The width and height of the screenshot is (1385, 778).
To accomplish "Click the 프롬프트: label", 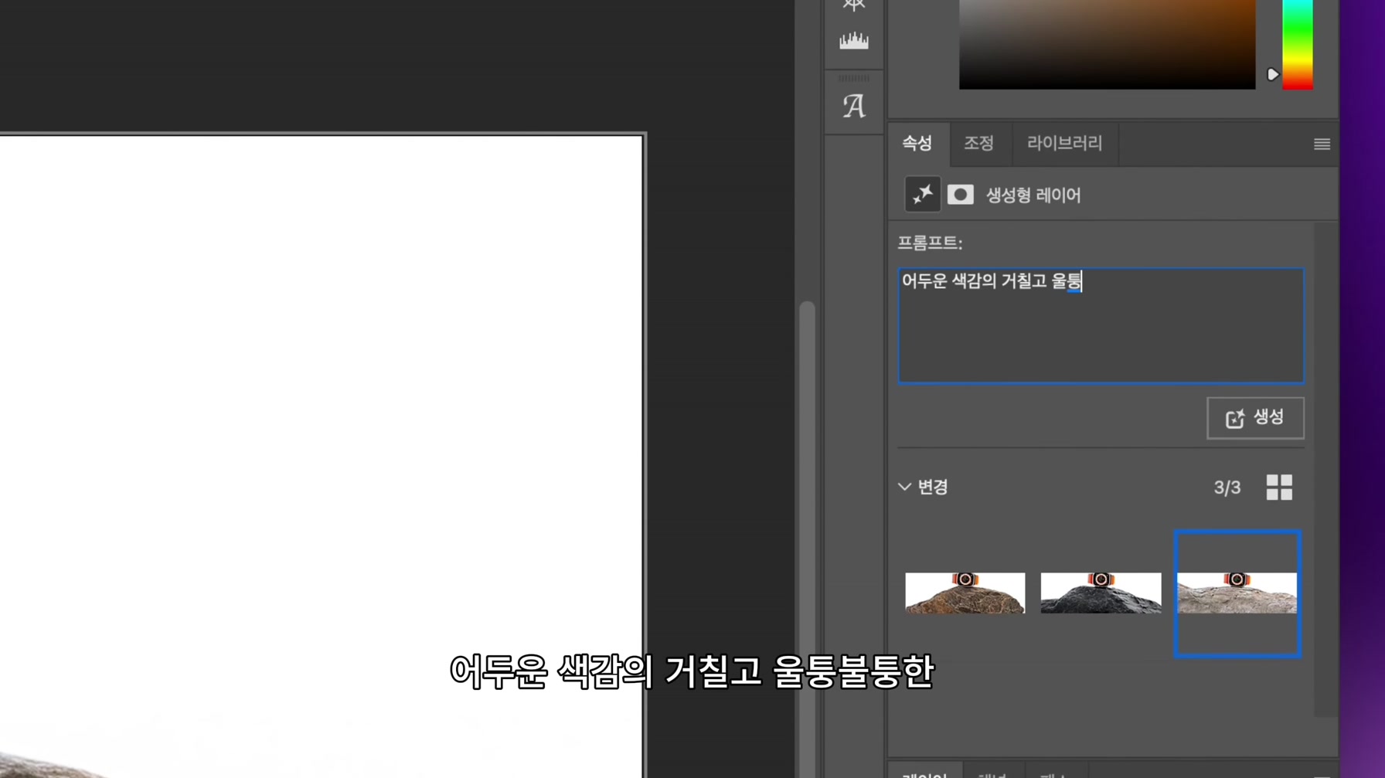I will click(930, 243).
